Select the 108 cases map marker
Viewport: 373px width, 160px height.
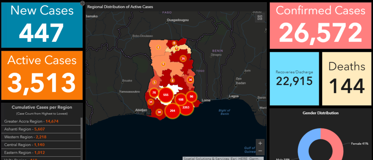(x=180, y=99)
